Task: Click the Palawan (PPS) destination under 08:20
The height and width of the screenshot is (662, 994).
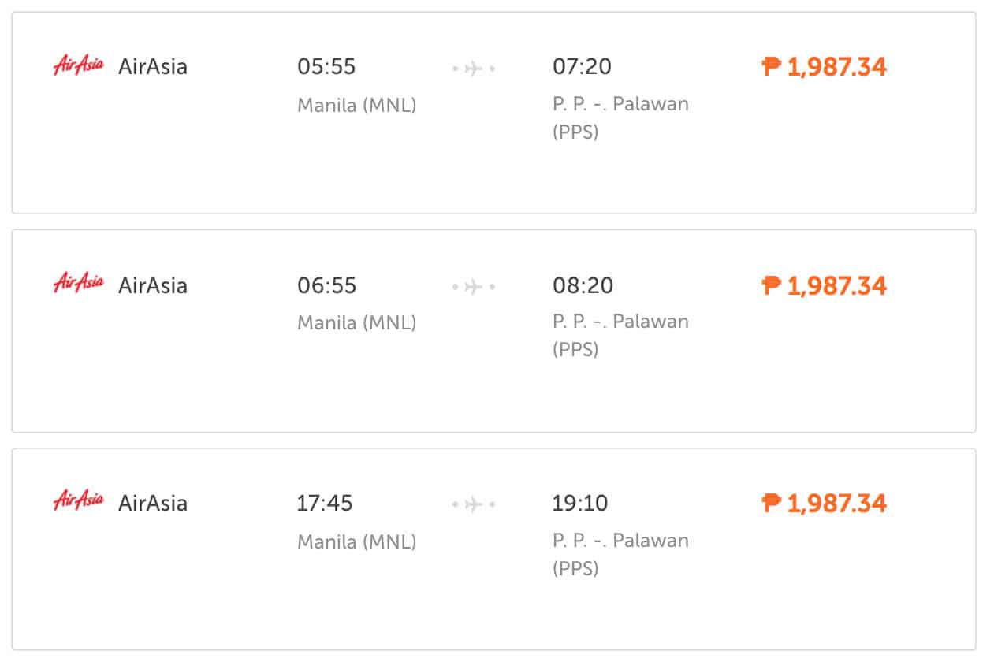Action: (620, 335)
